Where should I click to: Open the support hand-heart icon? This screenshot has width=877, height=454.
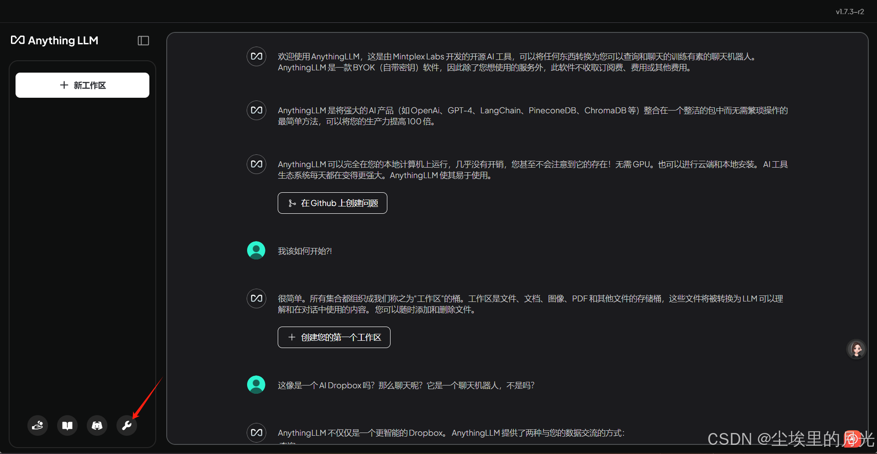tap(38, 426)
